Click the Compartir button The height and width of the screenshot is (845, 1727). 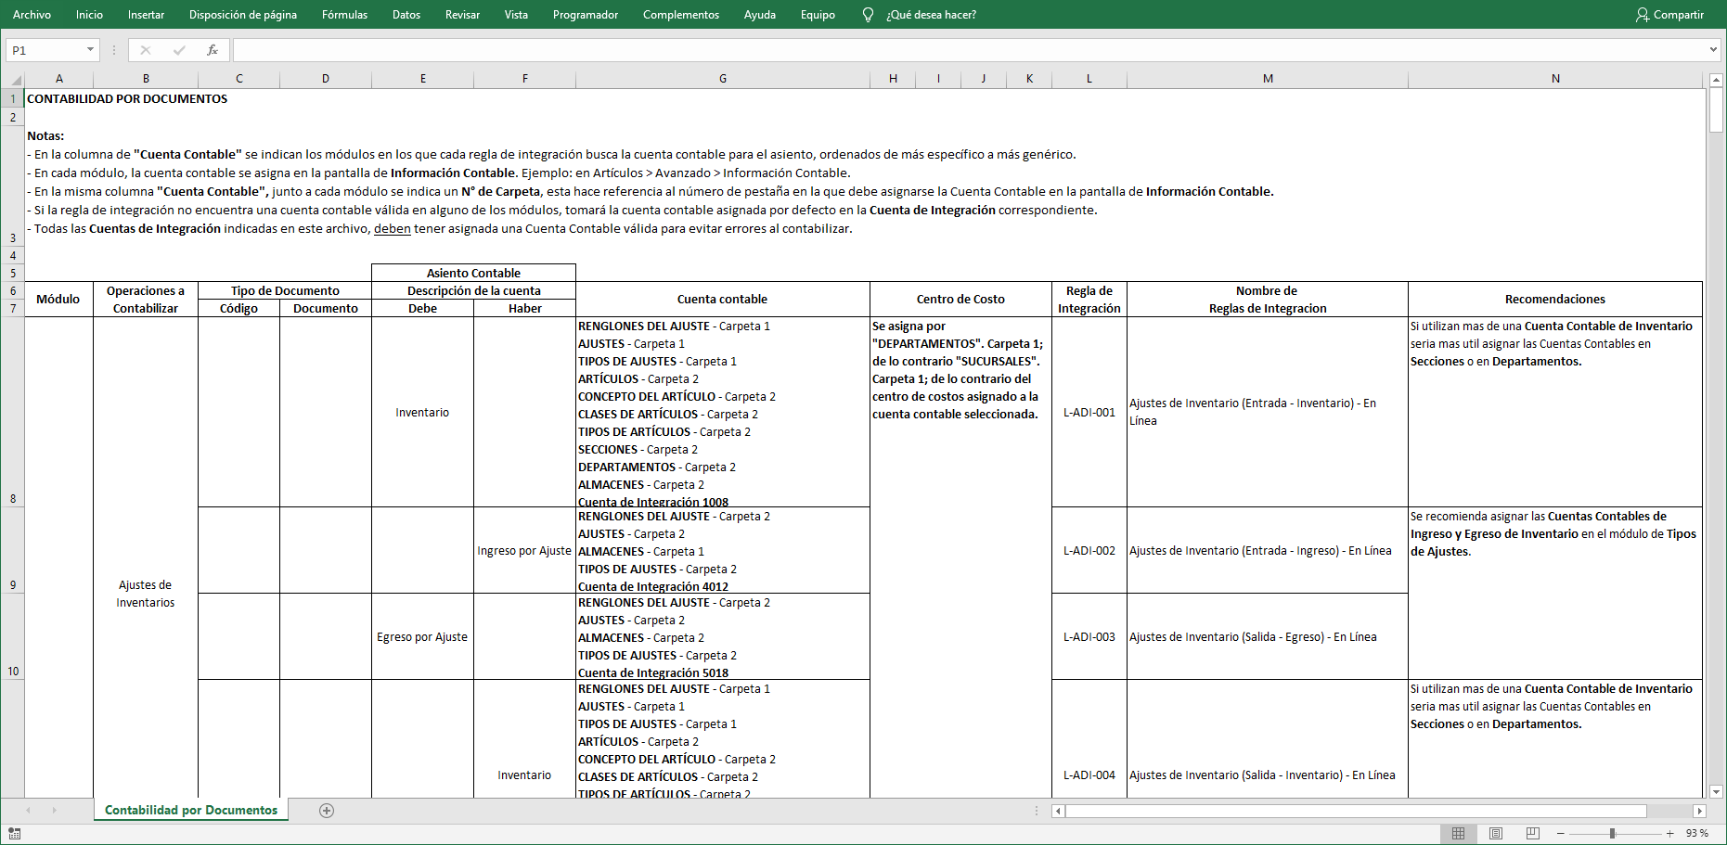point(1670,14)
